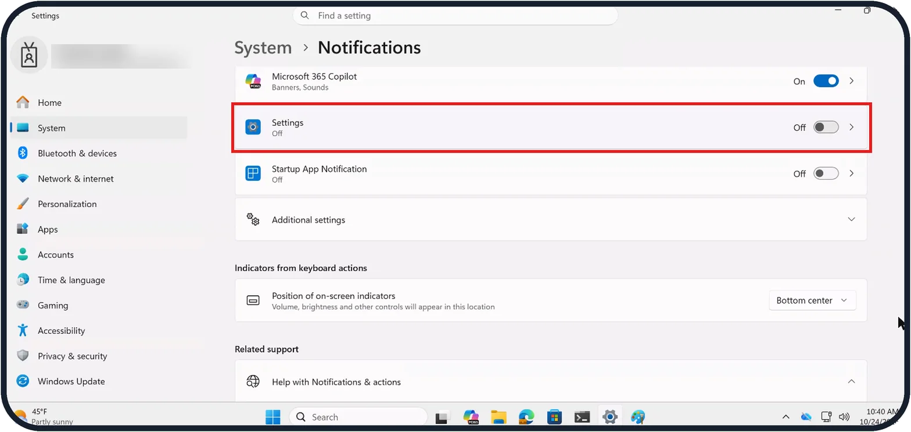Expand the Additional settings section
Screen dimensions: 911x432
coord(551,220)
